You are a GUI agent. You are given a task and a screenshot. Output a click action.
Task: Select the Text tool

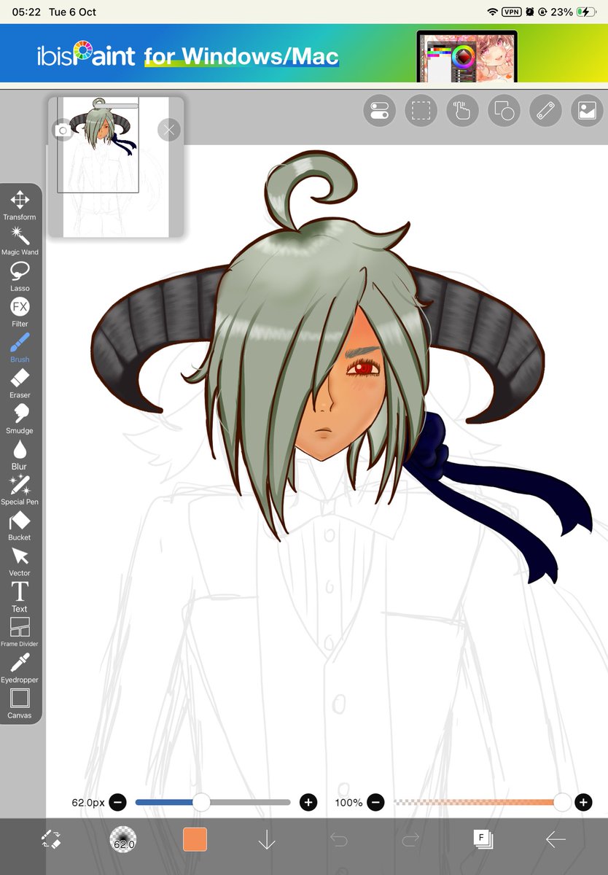(20, 597)
